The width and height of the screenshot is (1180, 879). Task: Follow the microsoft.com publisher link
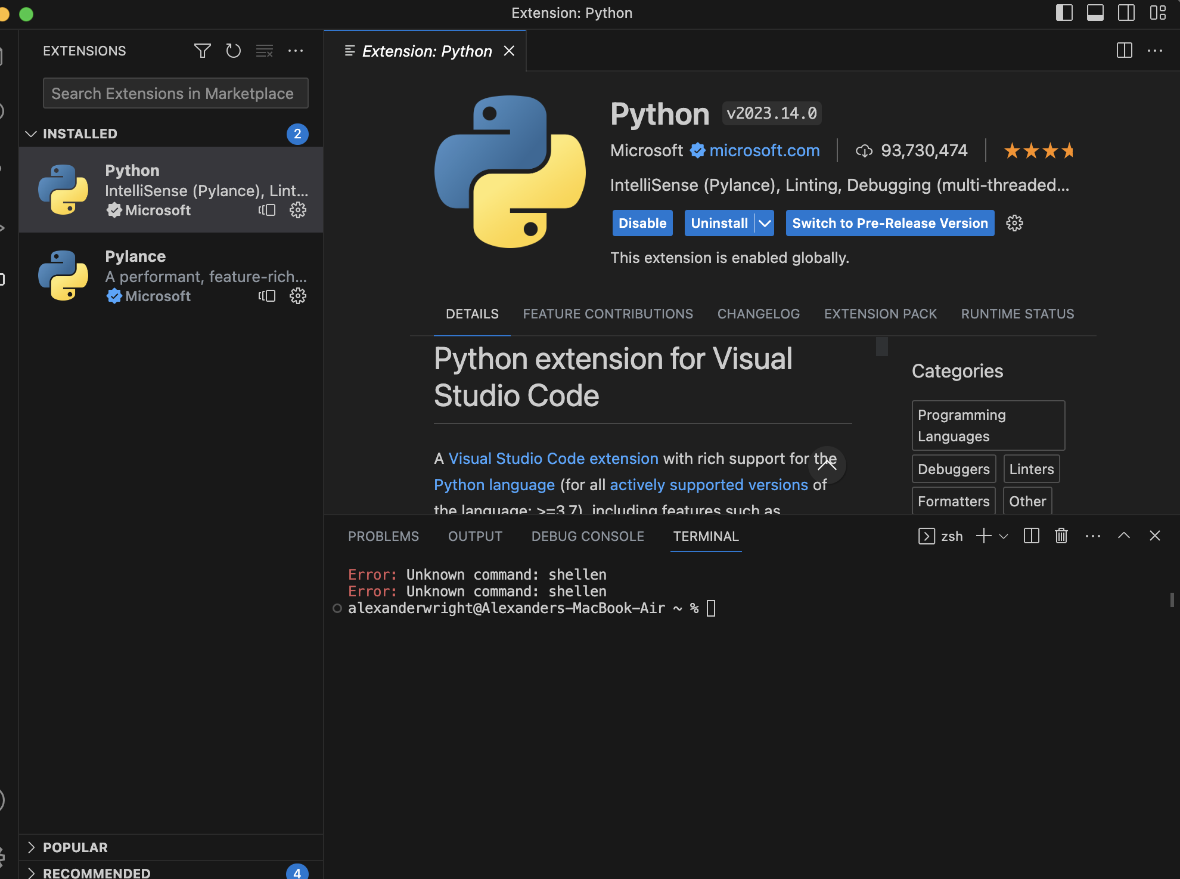[x=764, y=150]
